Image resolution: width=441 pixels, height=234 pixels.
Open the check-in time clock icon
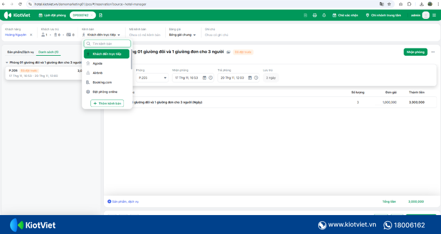[210, 77]
